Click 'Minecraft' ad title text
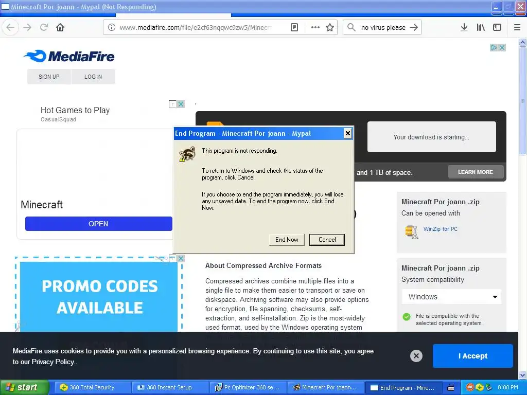The image size is (527, 395). (42, 205)
